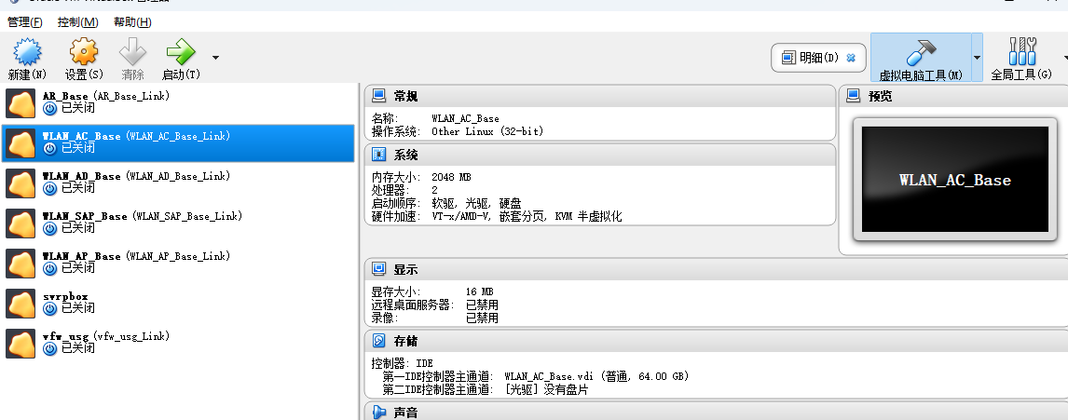
Task: Start the VM with the 启动 arrow
Action: coord(180,53)
